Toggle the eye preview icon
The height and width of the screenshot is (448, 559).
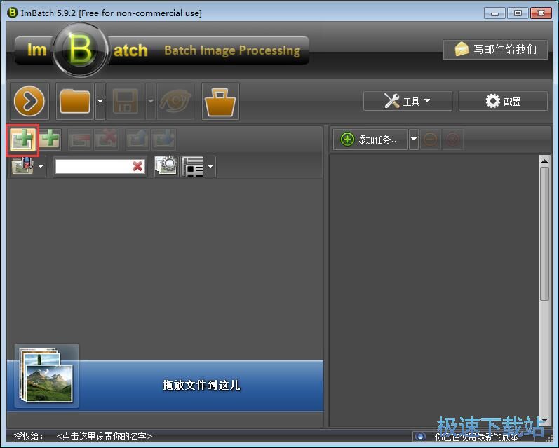[x=175, y=101]
